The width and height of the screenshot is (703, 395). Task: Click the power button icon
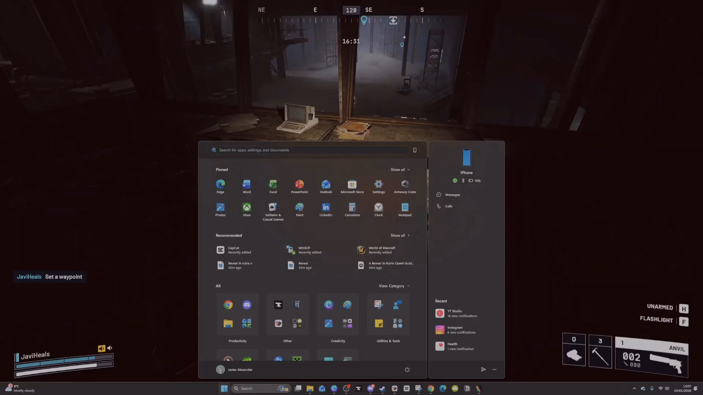click(x=407, y=369)
